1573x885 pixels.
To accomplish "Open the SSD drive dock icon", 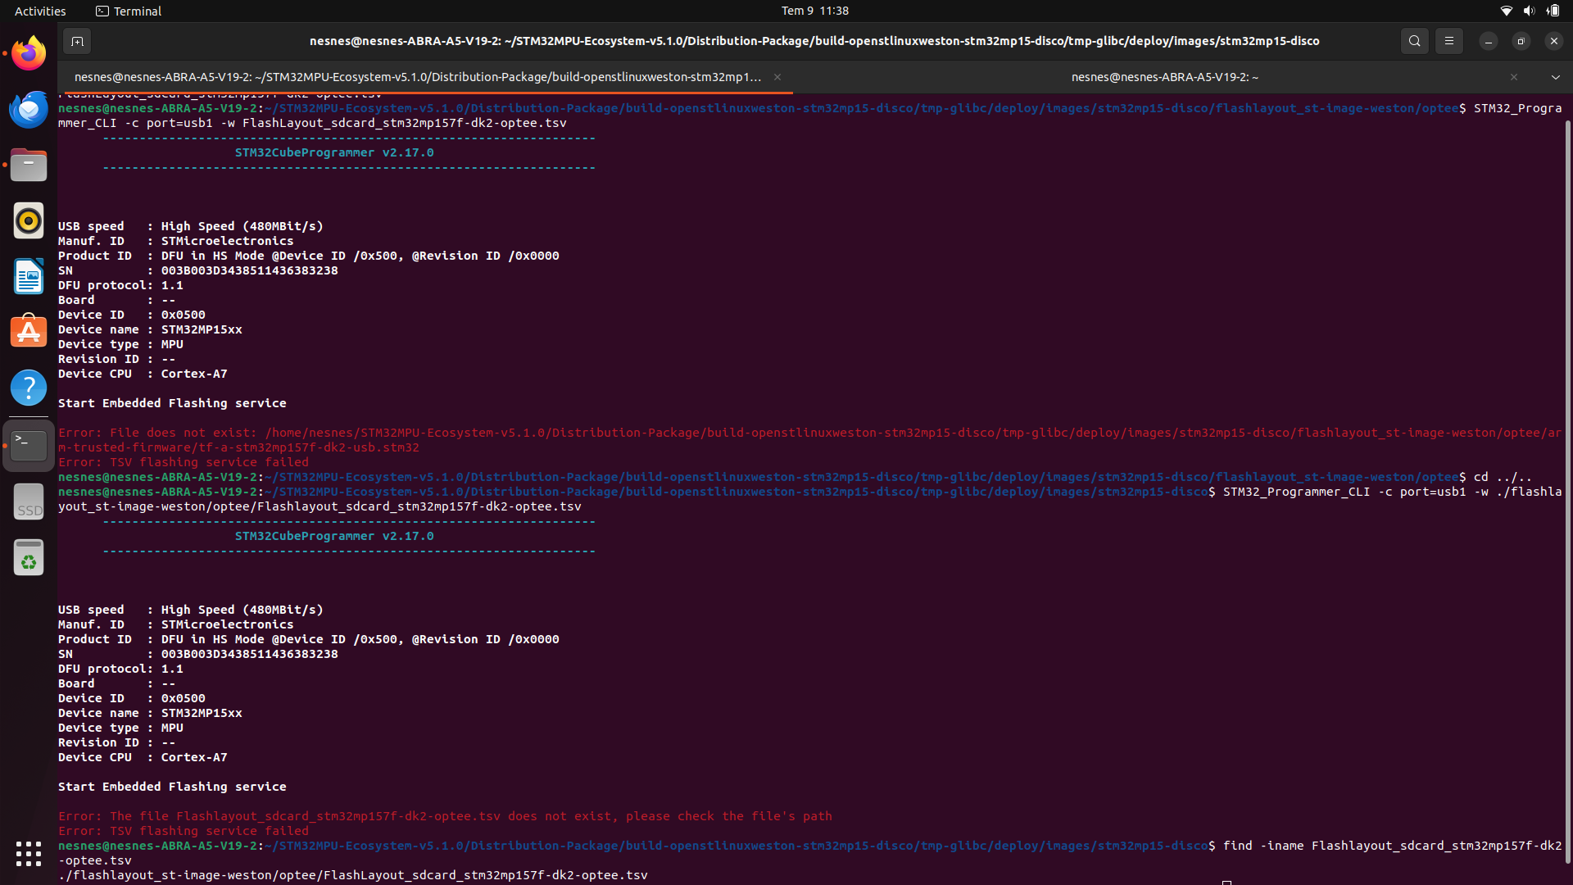I will tap(29, 501).
